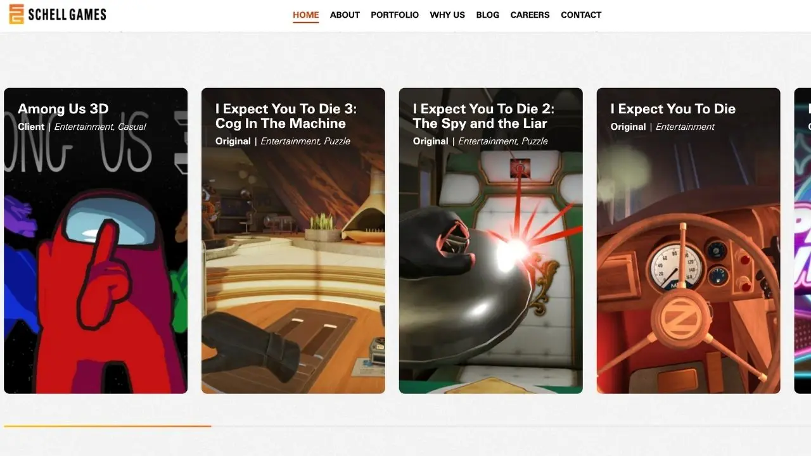The height and width of the screenshot is (456, 811).
Task: Visit the CAREERS page
Action: (530, 15)
